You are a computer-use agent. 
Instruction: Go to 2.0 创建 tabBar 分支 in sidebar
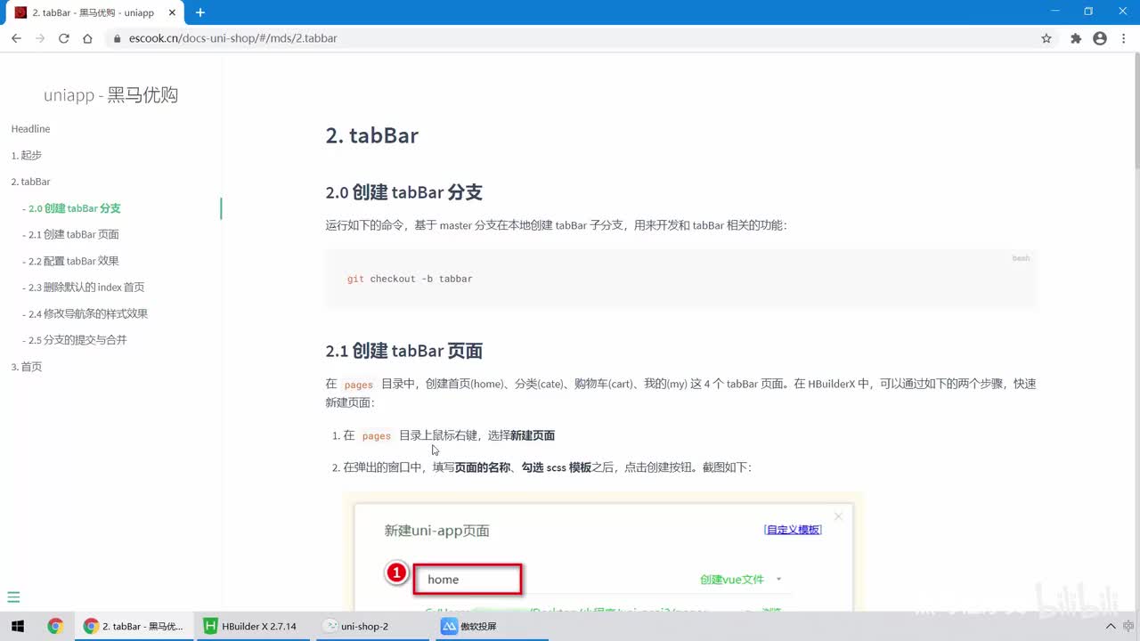tap(75, 208)
